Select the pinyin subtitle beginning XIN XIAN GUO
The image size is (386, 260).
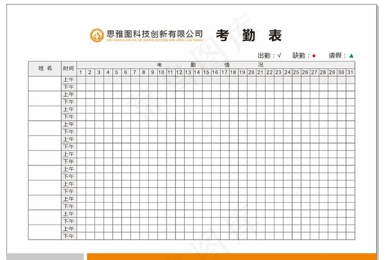pyautogui.click(x=155, y=40)
